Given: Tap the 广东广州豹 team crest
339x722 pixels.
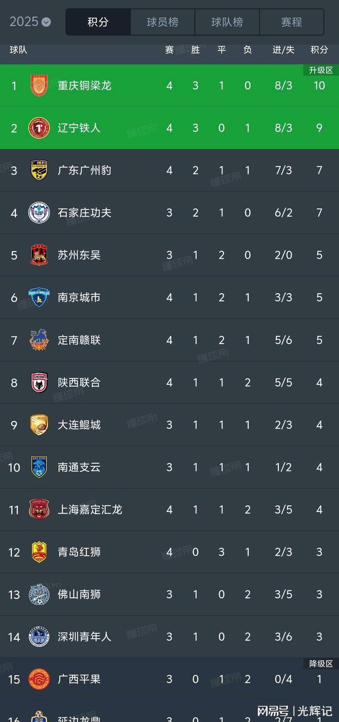Looking at the screenshot, I should click(39, 170).
